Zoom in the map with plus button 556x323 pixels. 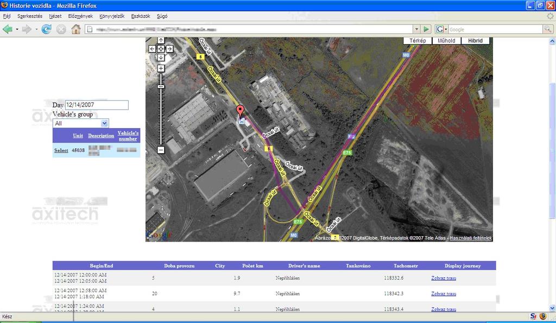161,68
